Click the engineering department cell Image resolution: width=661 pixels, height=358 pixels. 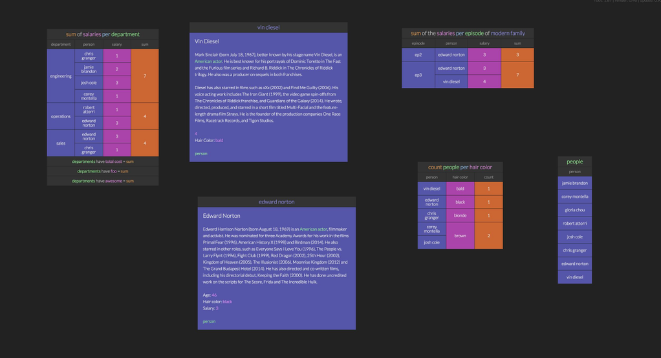coord(61,76)
